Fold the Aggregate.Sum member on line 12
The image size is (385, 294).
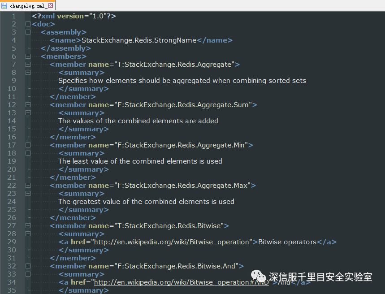pos(28,105)
